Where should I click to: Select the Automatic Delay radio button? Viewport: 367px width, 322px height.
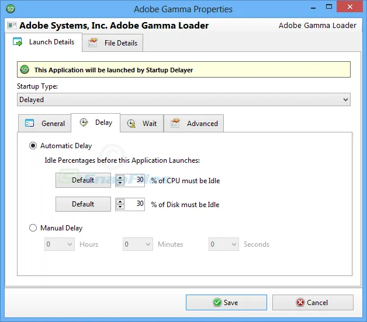[x=33, y=146]
